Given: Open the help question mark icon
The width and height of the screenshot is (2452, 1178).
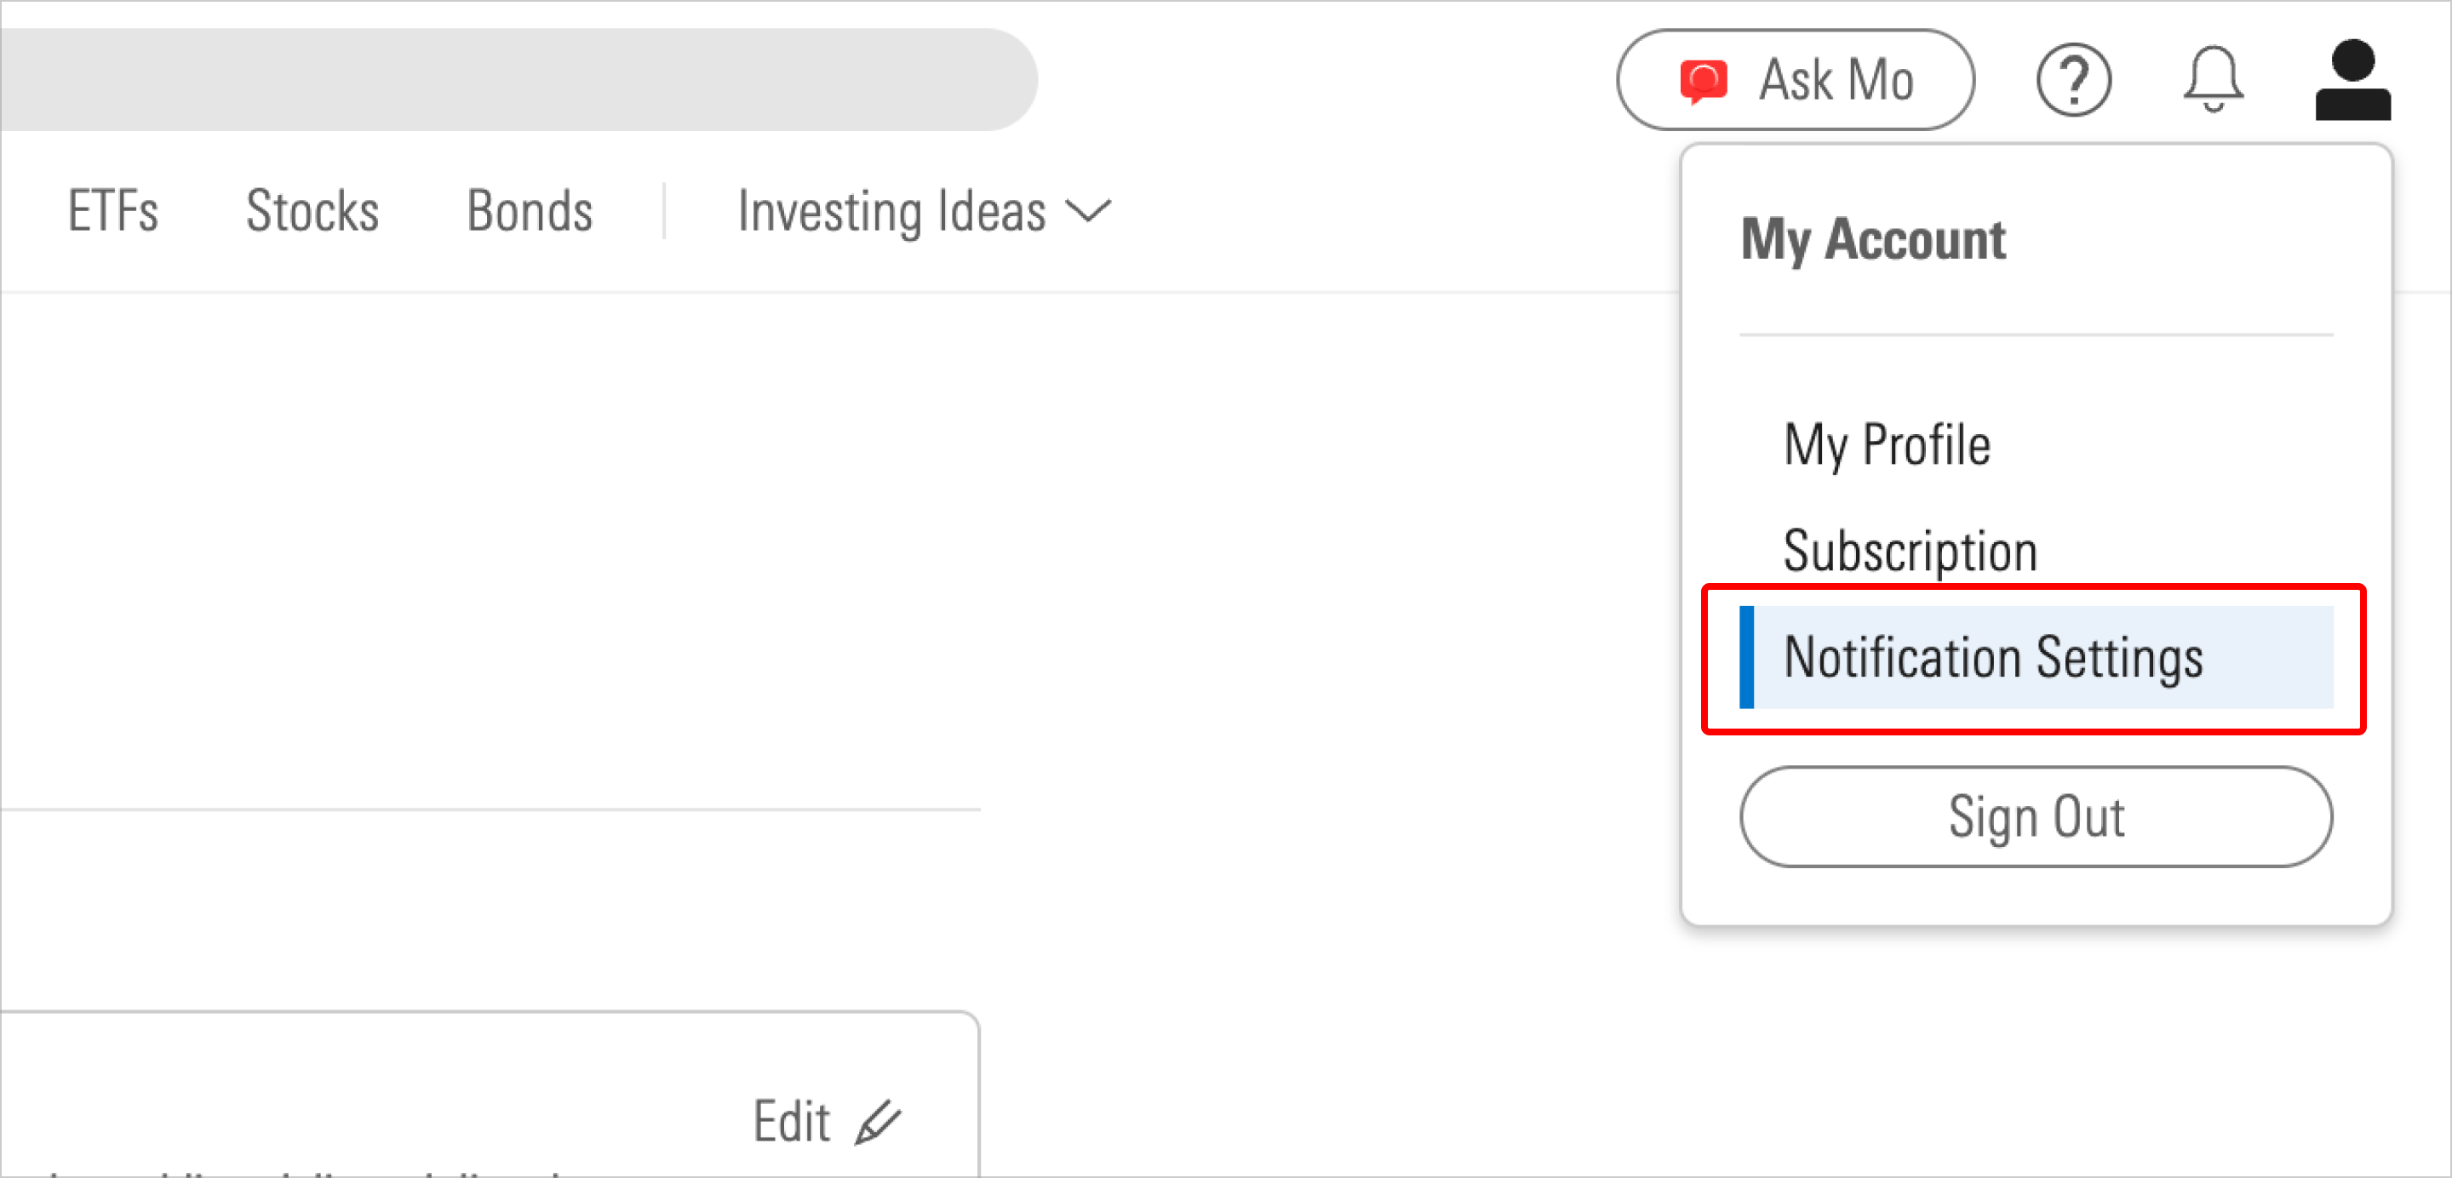Looking at the screenshot, I should [x=2074, y=80].
